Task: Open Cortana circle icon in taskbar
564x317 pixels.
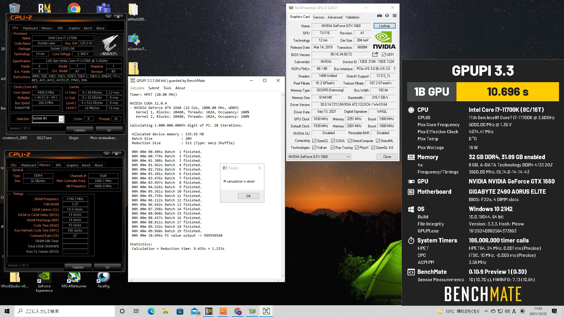Action: tap(122, 311)
